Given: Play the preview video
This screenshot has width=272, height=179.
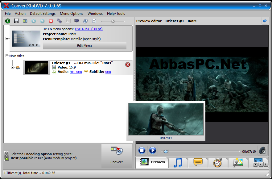Looking at the screenshot, I should pos(153,150).
